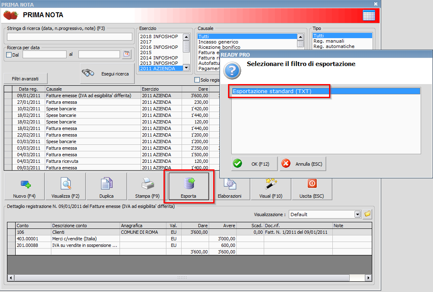Click left arrow of detail horizontal scrollbar
Image resolution: width=433 pixels, height=292 pixels.
11,278
